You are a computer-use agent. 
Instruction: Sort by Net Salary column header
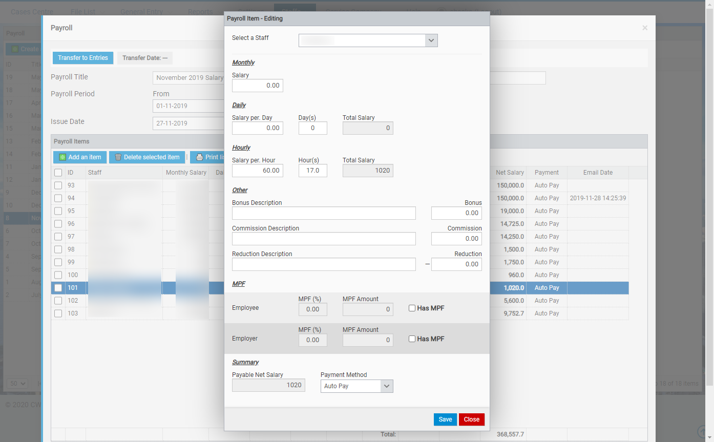point(510,173)
